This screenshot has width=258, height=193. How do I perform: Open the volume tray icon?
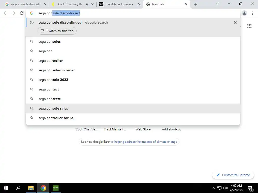(225, 188)
